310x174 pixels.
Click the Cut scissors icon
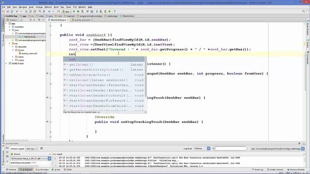point(26,12)
